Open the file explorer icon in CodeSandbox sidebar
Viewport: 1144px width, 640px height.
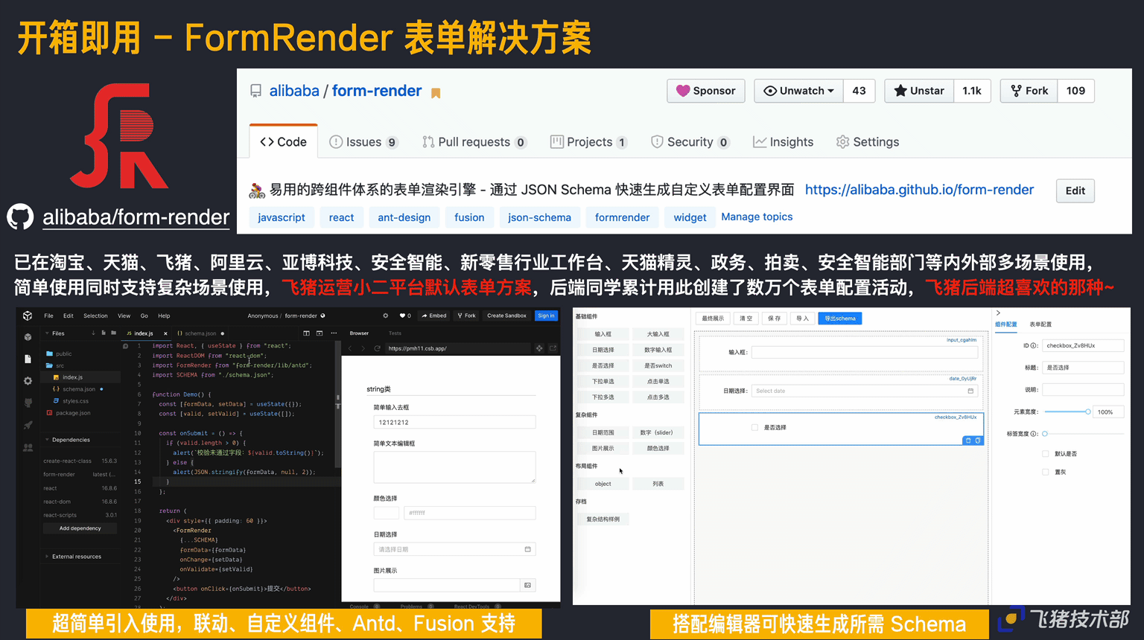coord(28,359)
